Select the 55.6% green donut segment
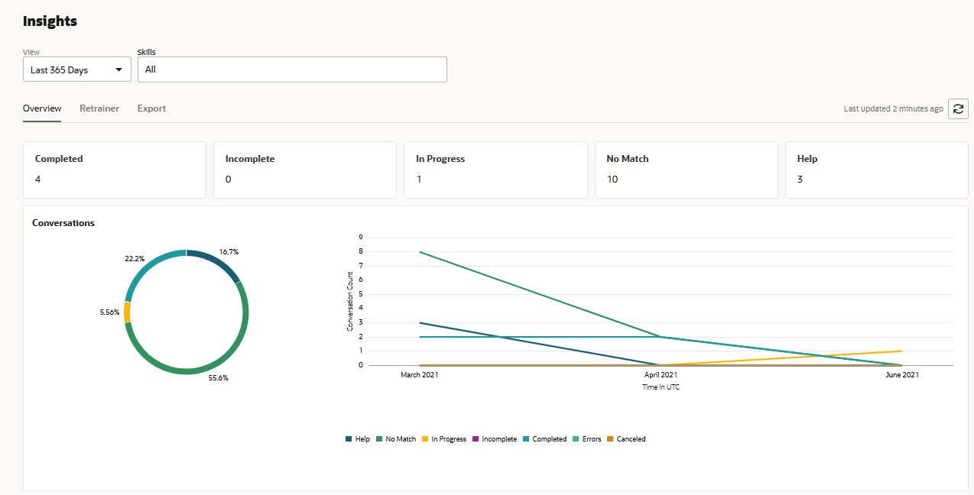 187,370
